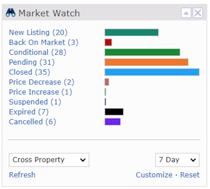Open the New Listing (20) link

38,33
